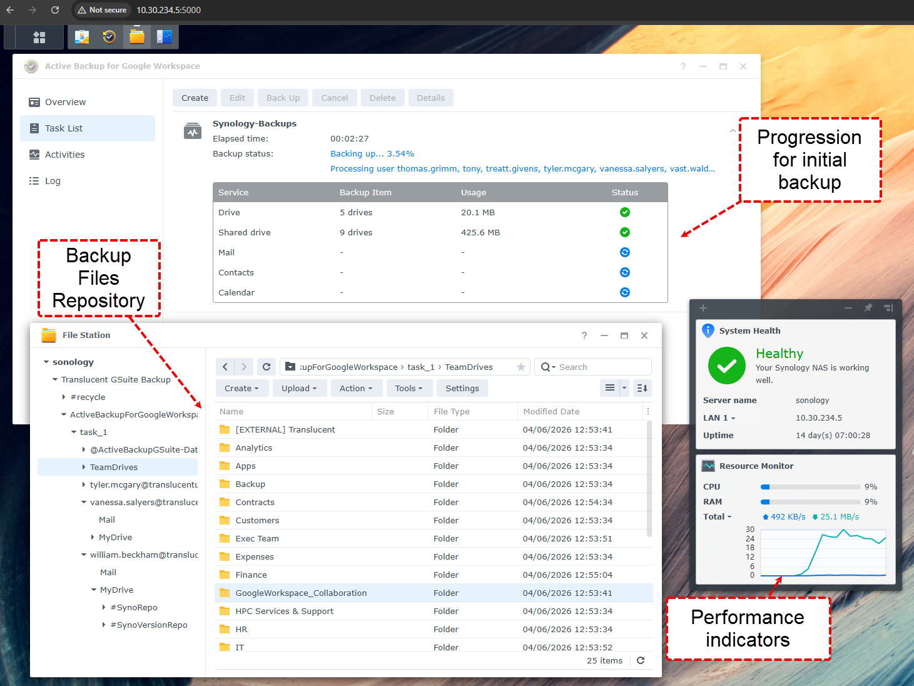Image resolution: width=914 pixels, height=686 pixels.
Task: Click the Resource Monitor widget title
Action: (x=756, y=466)
